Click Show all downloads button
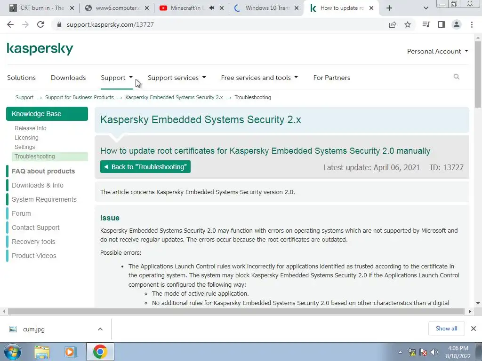Screen dimensions: 482x361 coord(446,329)
